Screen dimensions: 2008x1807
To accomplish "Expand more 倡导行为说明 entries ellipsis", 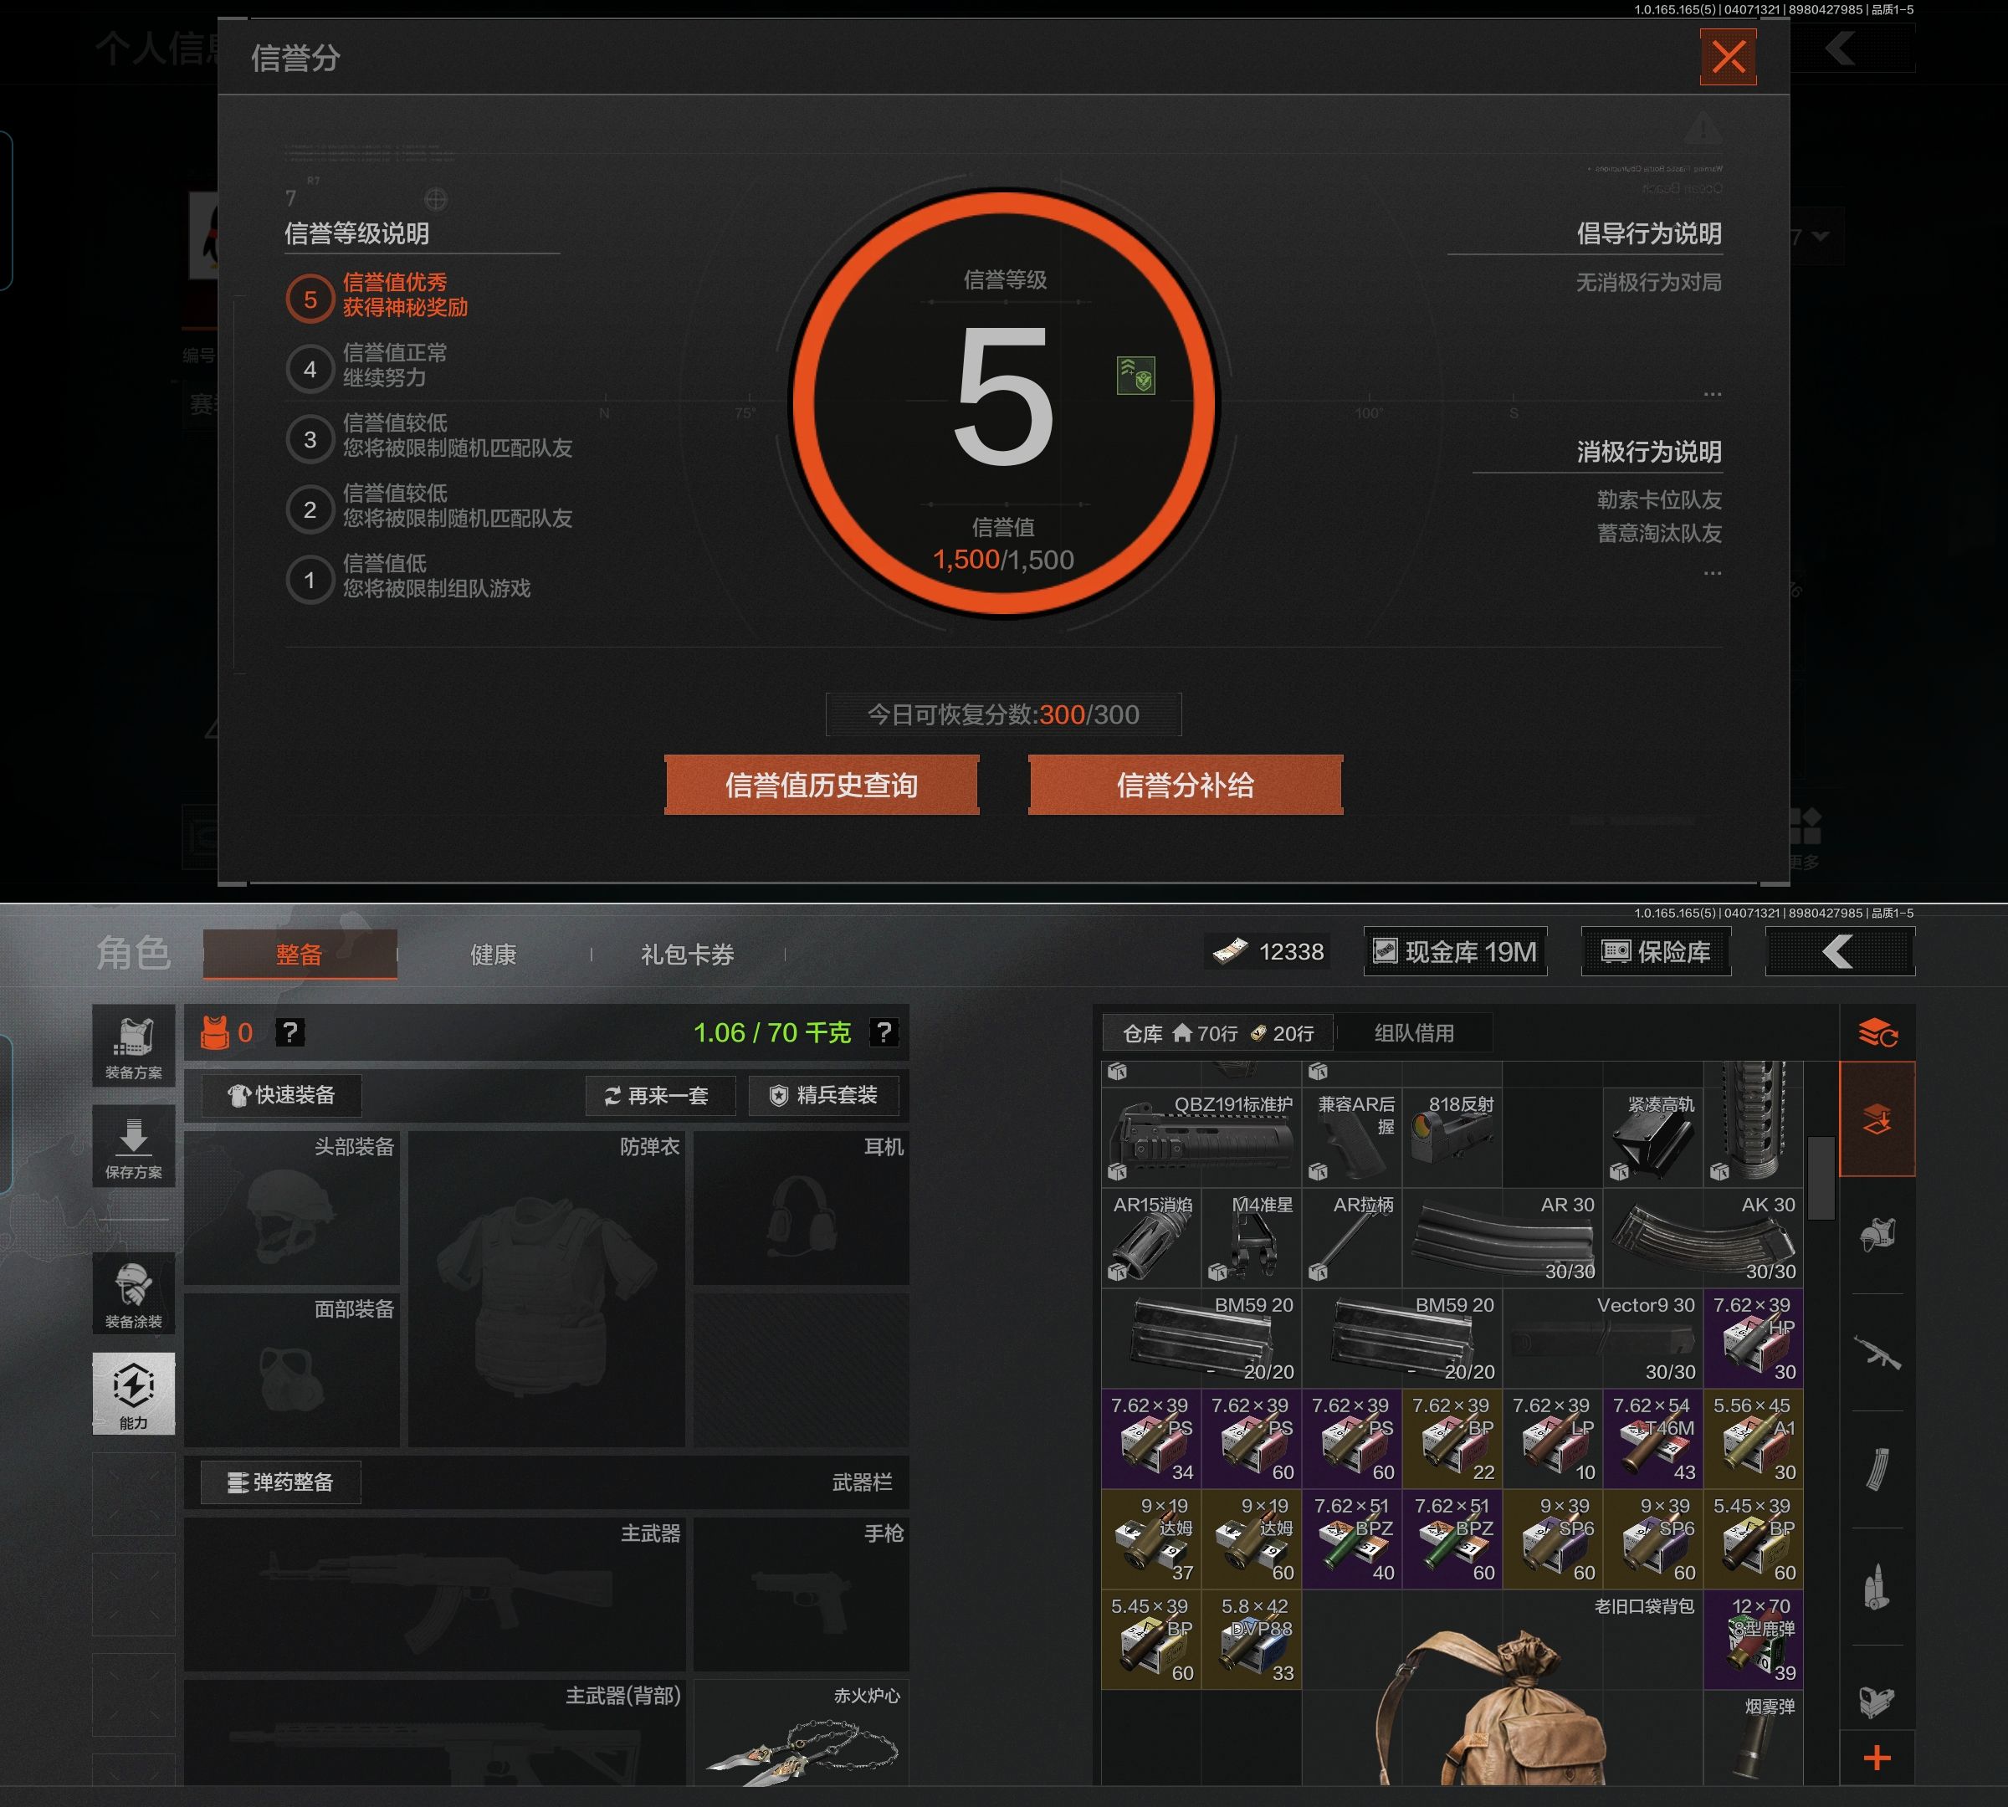I will (x=1711, y=394).
